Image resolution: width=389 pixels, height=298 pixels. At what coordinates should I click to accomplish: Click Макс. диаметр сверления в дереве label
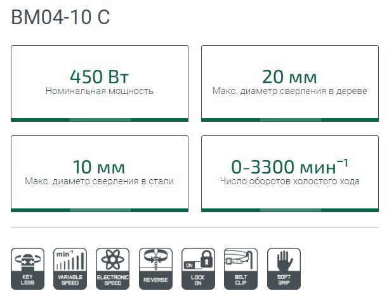(290, 91)
